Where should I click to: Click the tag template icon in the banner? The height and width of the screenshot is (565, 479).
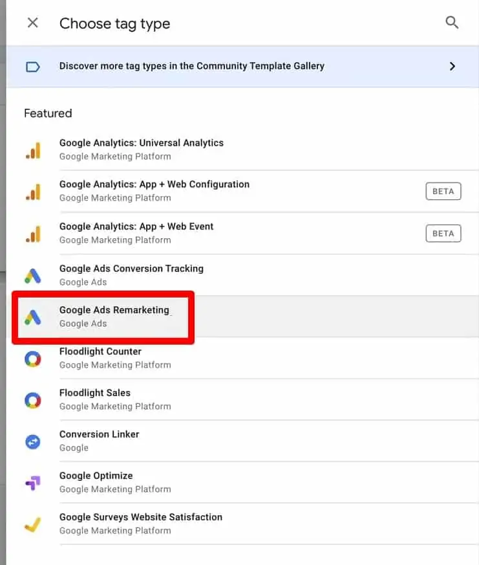(33, 66)
